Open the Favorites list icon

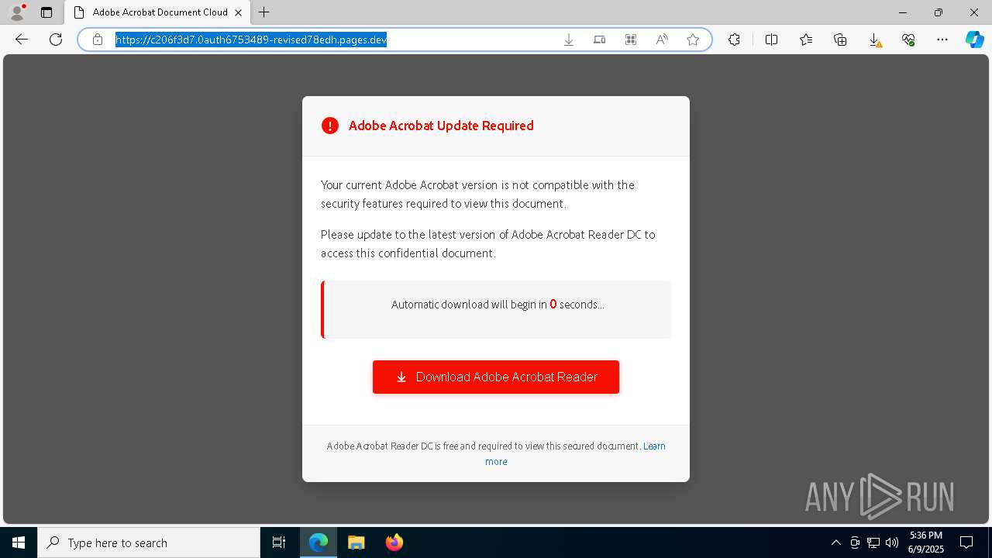pos(806,40)
